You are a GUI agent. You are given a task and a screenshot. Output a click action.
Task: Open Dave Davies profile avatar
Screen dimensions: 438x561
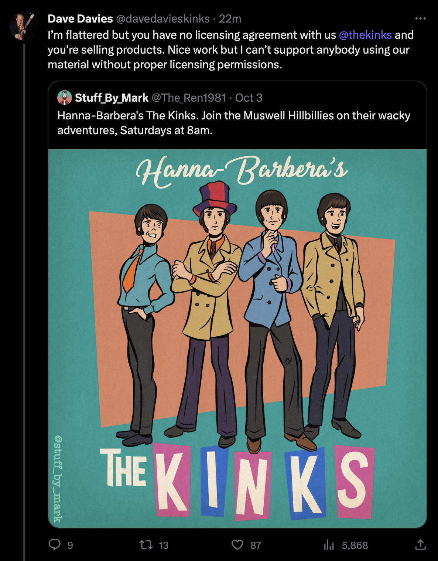click(x=24, y=26)
